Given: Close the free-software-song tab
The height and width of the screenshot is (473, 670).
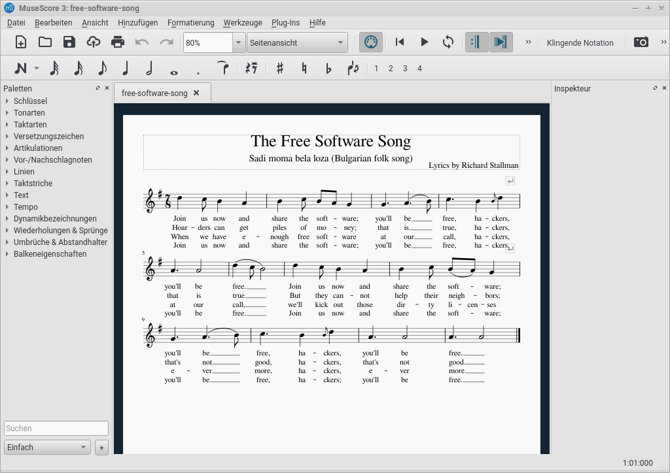Looking at the screenshot, I should click(196, 93).
